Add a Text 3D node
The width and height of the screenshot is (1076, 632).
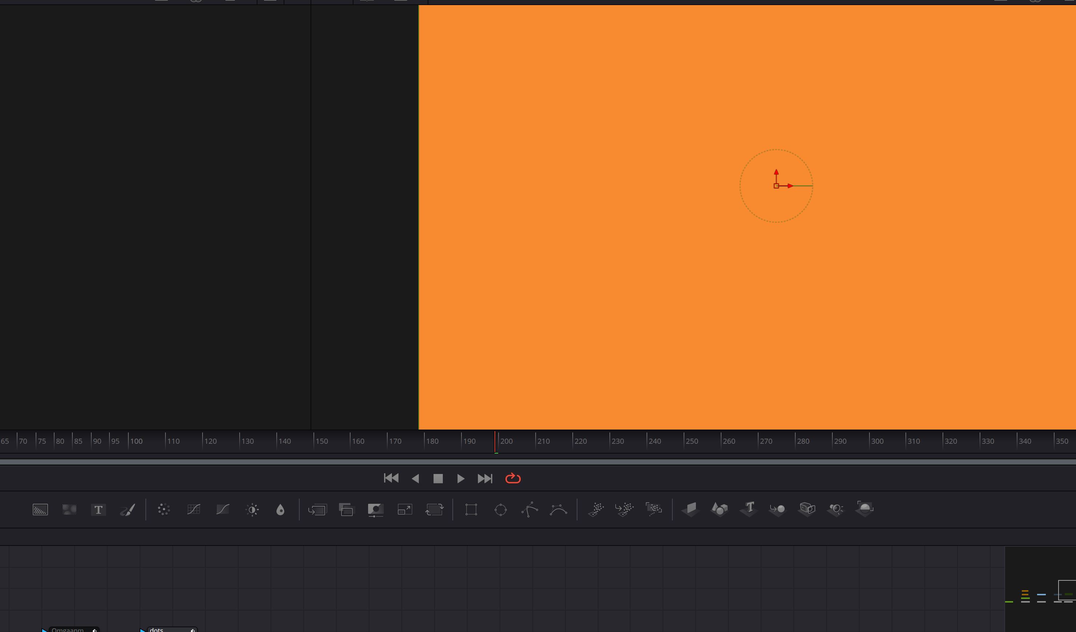pos(748,510)
